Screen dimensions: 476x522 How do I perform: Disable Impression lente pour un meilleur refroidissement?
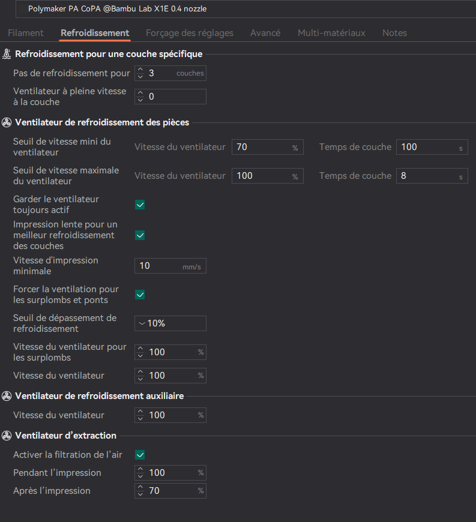(x=140, y=235)
